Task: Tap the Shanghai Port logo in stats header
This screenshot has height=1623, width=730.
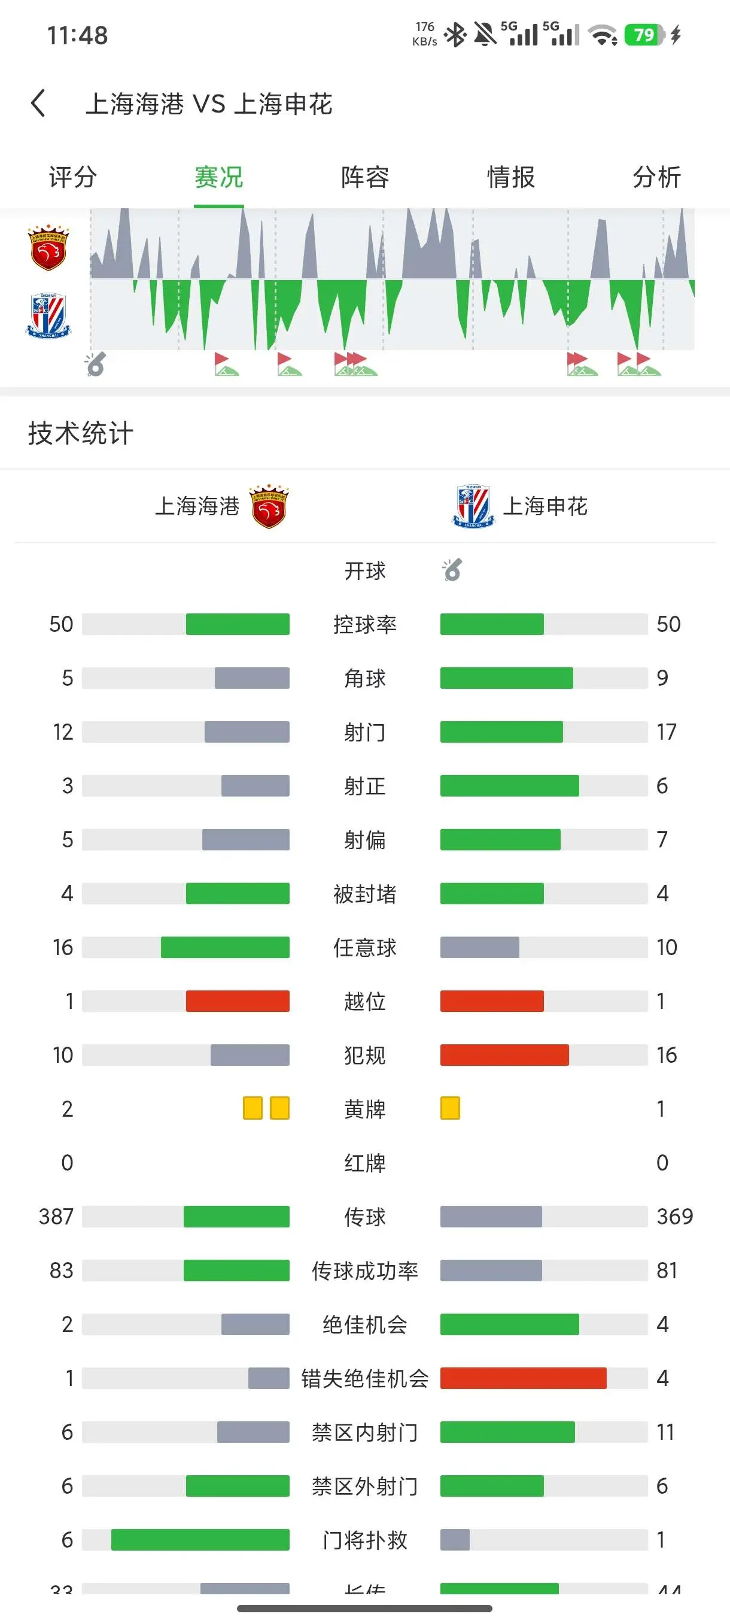Action: click(x=269, y=506)
